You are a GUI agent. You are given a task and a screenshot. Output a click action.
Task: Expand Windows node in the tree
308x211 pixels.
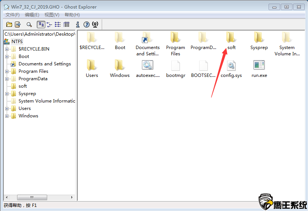tap(7, 116)
